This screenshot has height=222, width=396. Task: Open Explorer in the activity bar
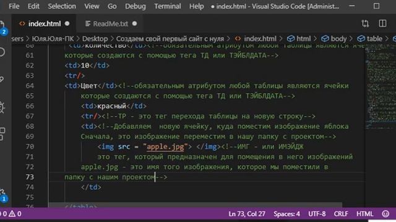coord(2,27)
